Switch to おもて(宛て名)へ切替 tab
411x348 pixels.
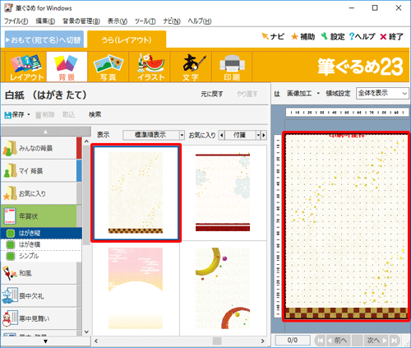point(44,40)
